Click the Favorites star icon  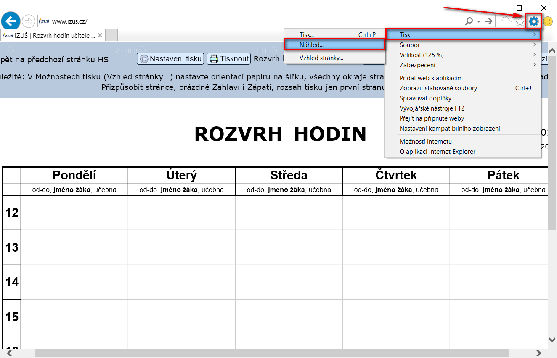click(520, 21)
